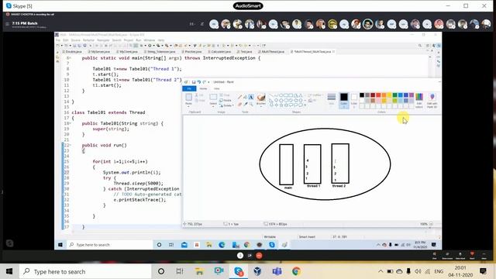496x279 pixels.
Task: Click Edit with Paint 3D button
Action: click(x=432, y=101)
